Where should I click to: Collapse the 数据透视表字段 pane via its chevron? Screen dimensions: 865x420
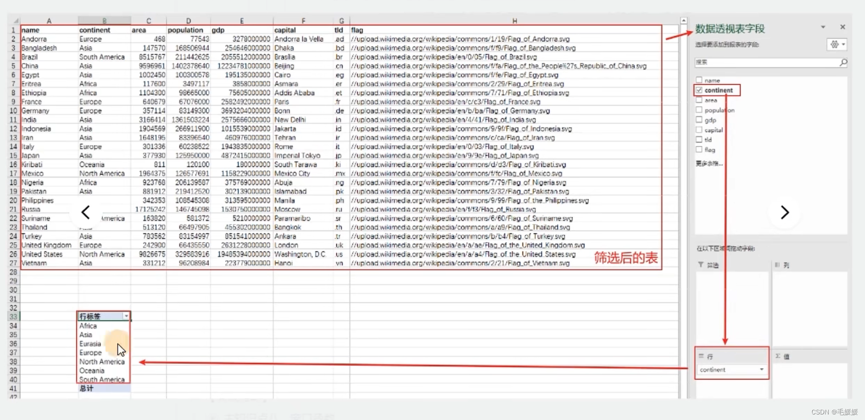(x=823, y=27)
